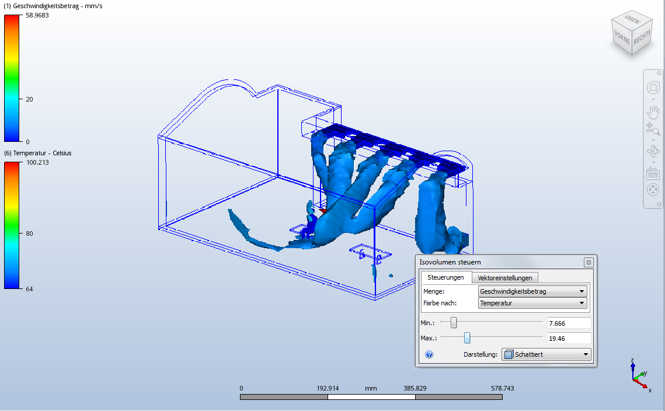Click the scale bar value 578.743
The image size is (665, 411).
point(503,388)
